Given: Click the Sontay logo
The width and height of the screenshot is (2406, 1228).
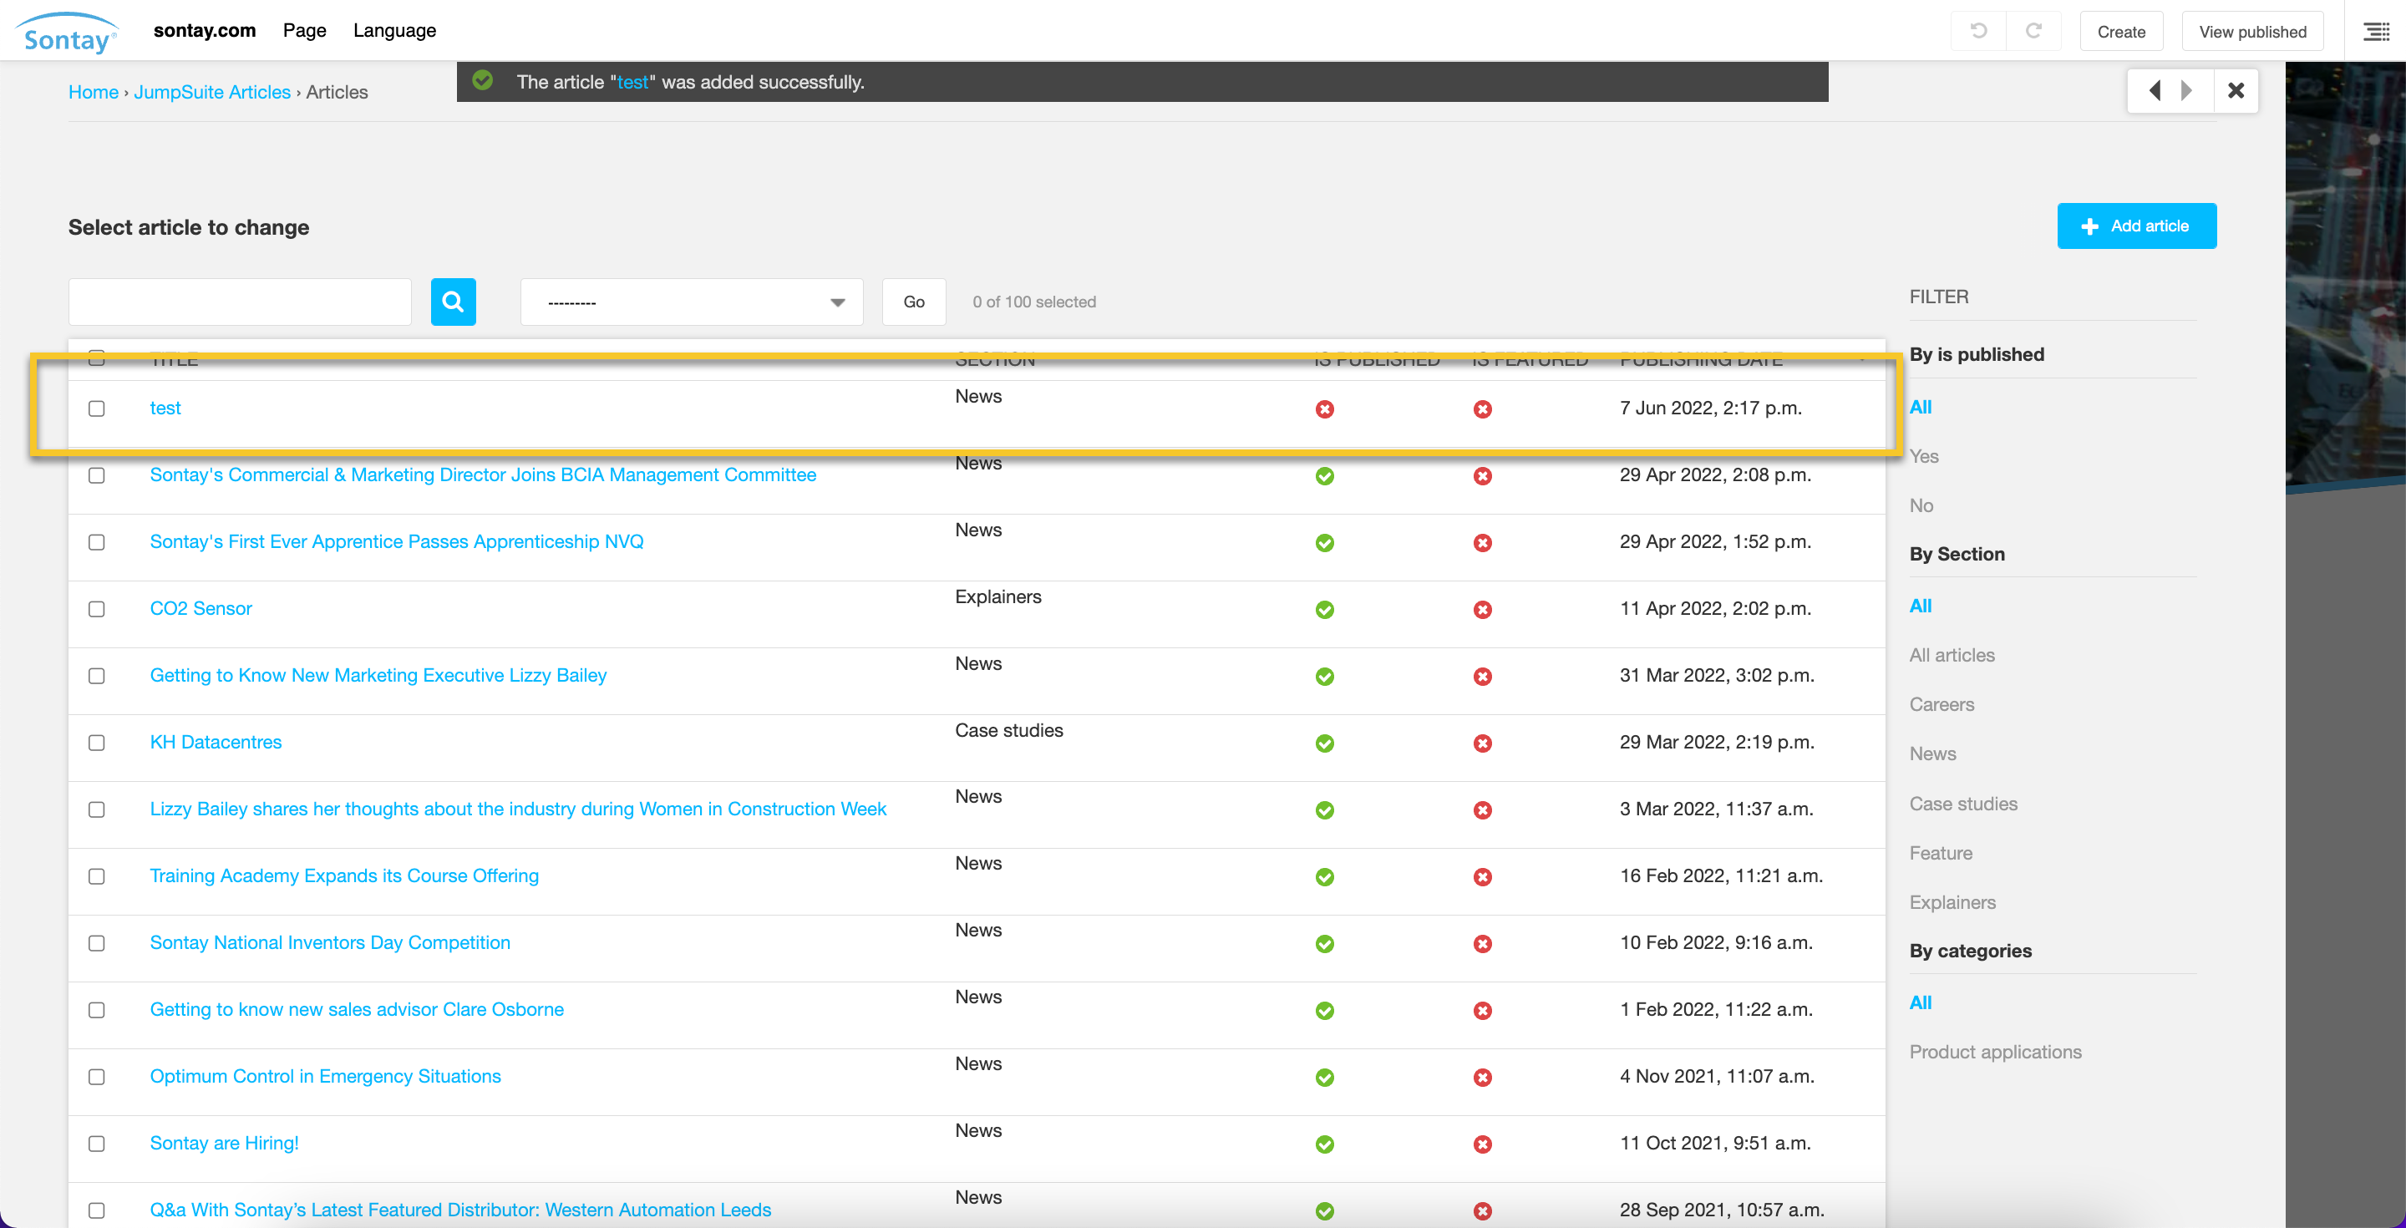Looking at the screenshot, I should [x=67, y=33].
